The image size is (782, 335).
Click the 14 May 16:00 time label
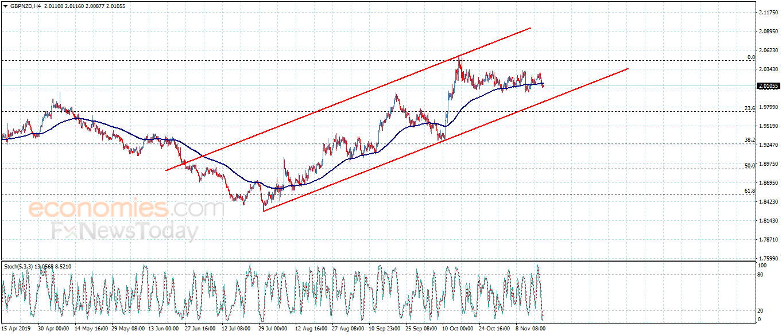click(91, 329)
